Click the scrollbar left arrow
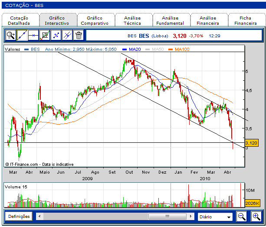 (x=39, y=216)
